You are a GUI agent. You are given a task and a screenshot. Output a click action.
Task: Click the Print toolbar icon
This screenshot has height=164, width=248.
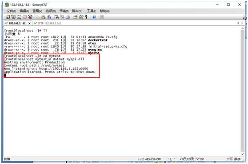[68, 17]
